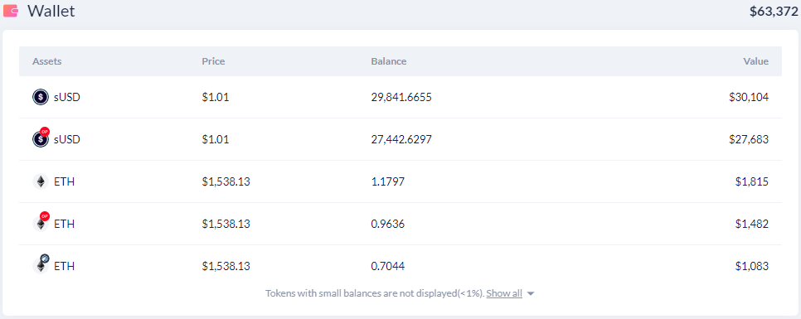Click the balance 1.1797

(x=388, y=181)
